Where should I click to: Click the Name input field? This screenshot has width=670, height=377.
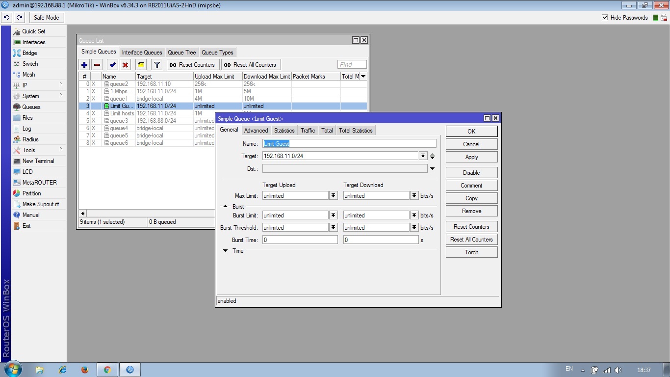tap(349, 144)
